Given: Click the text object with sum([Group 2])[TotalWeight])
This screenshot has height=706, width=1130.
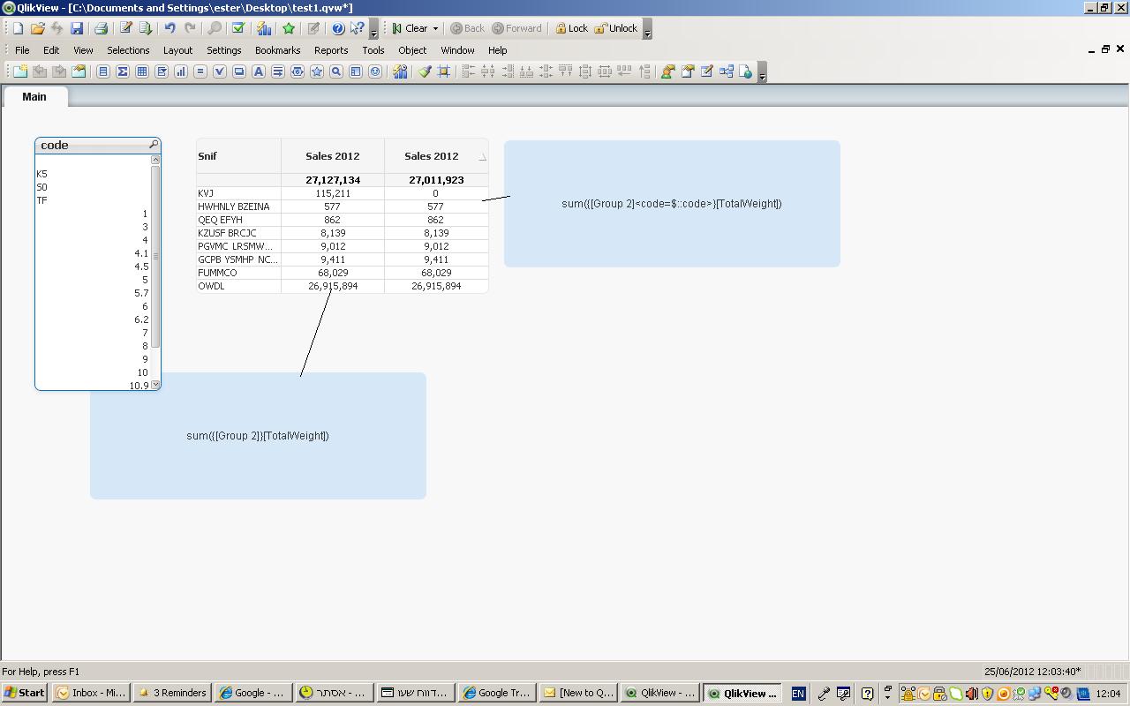Looking at the screenshot, I should coord(258,436).
